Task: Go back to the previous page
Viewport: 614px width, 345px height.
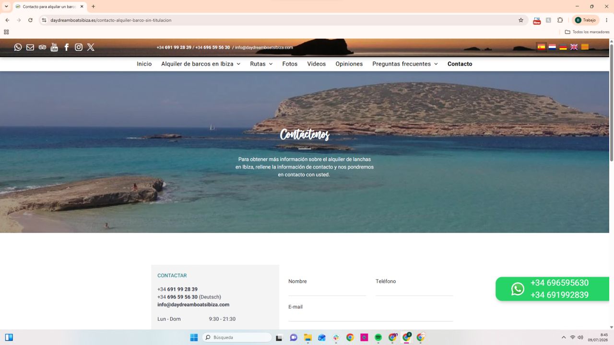Action: pos(7,20)
